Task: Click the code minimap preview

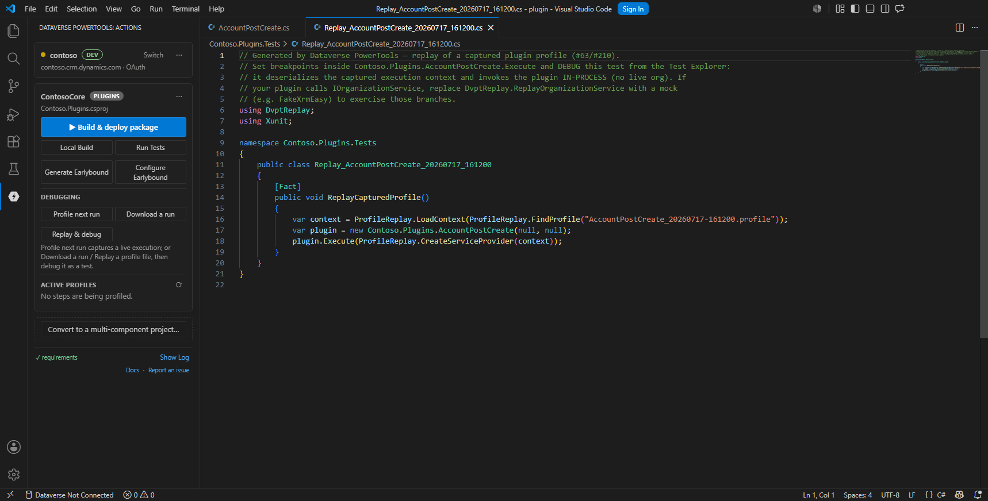Action: tap(948, 62)
